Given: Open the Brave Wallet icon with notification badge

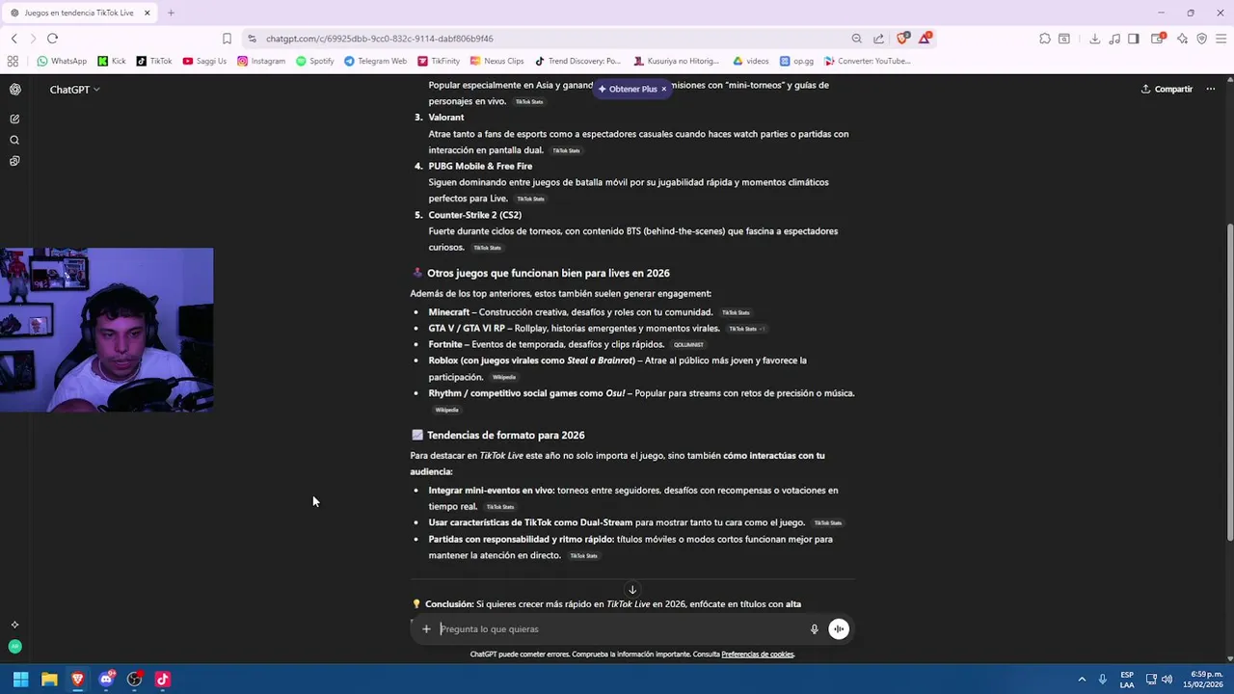Looking at the screenshot, I should pyautogui.click(x=1158, y=39).
